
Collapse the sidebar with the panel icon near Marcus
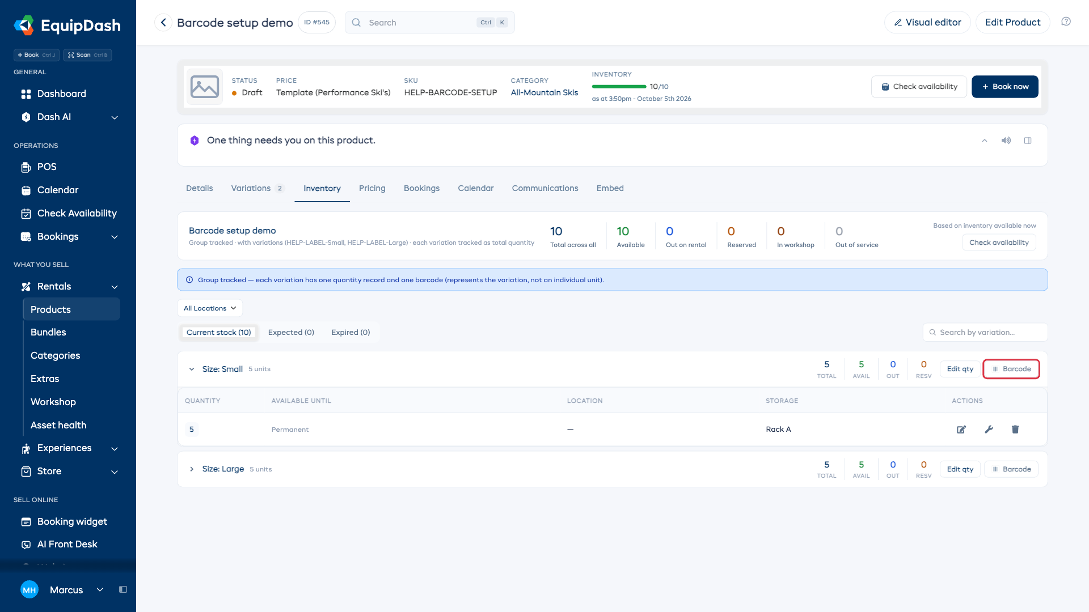(123, 590)
